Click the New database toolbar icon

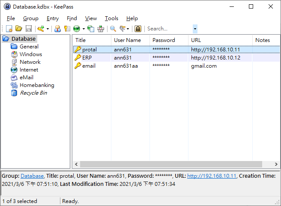click(x=9, y=29)
